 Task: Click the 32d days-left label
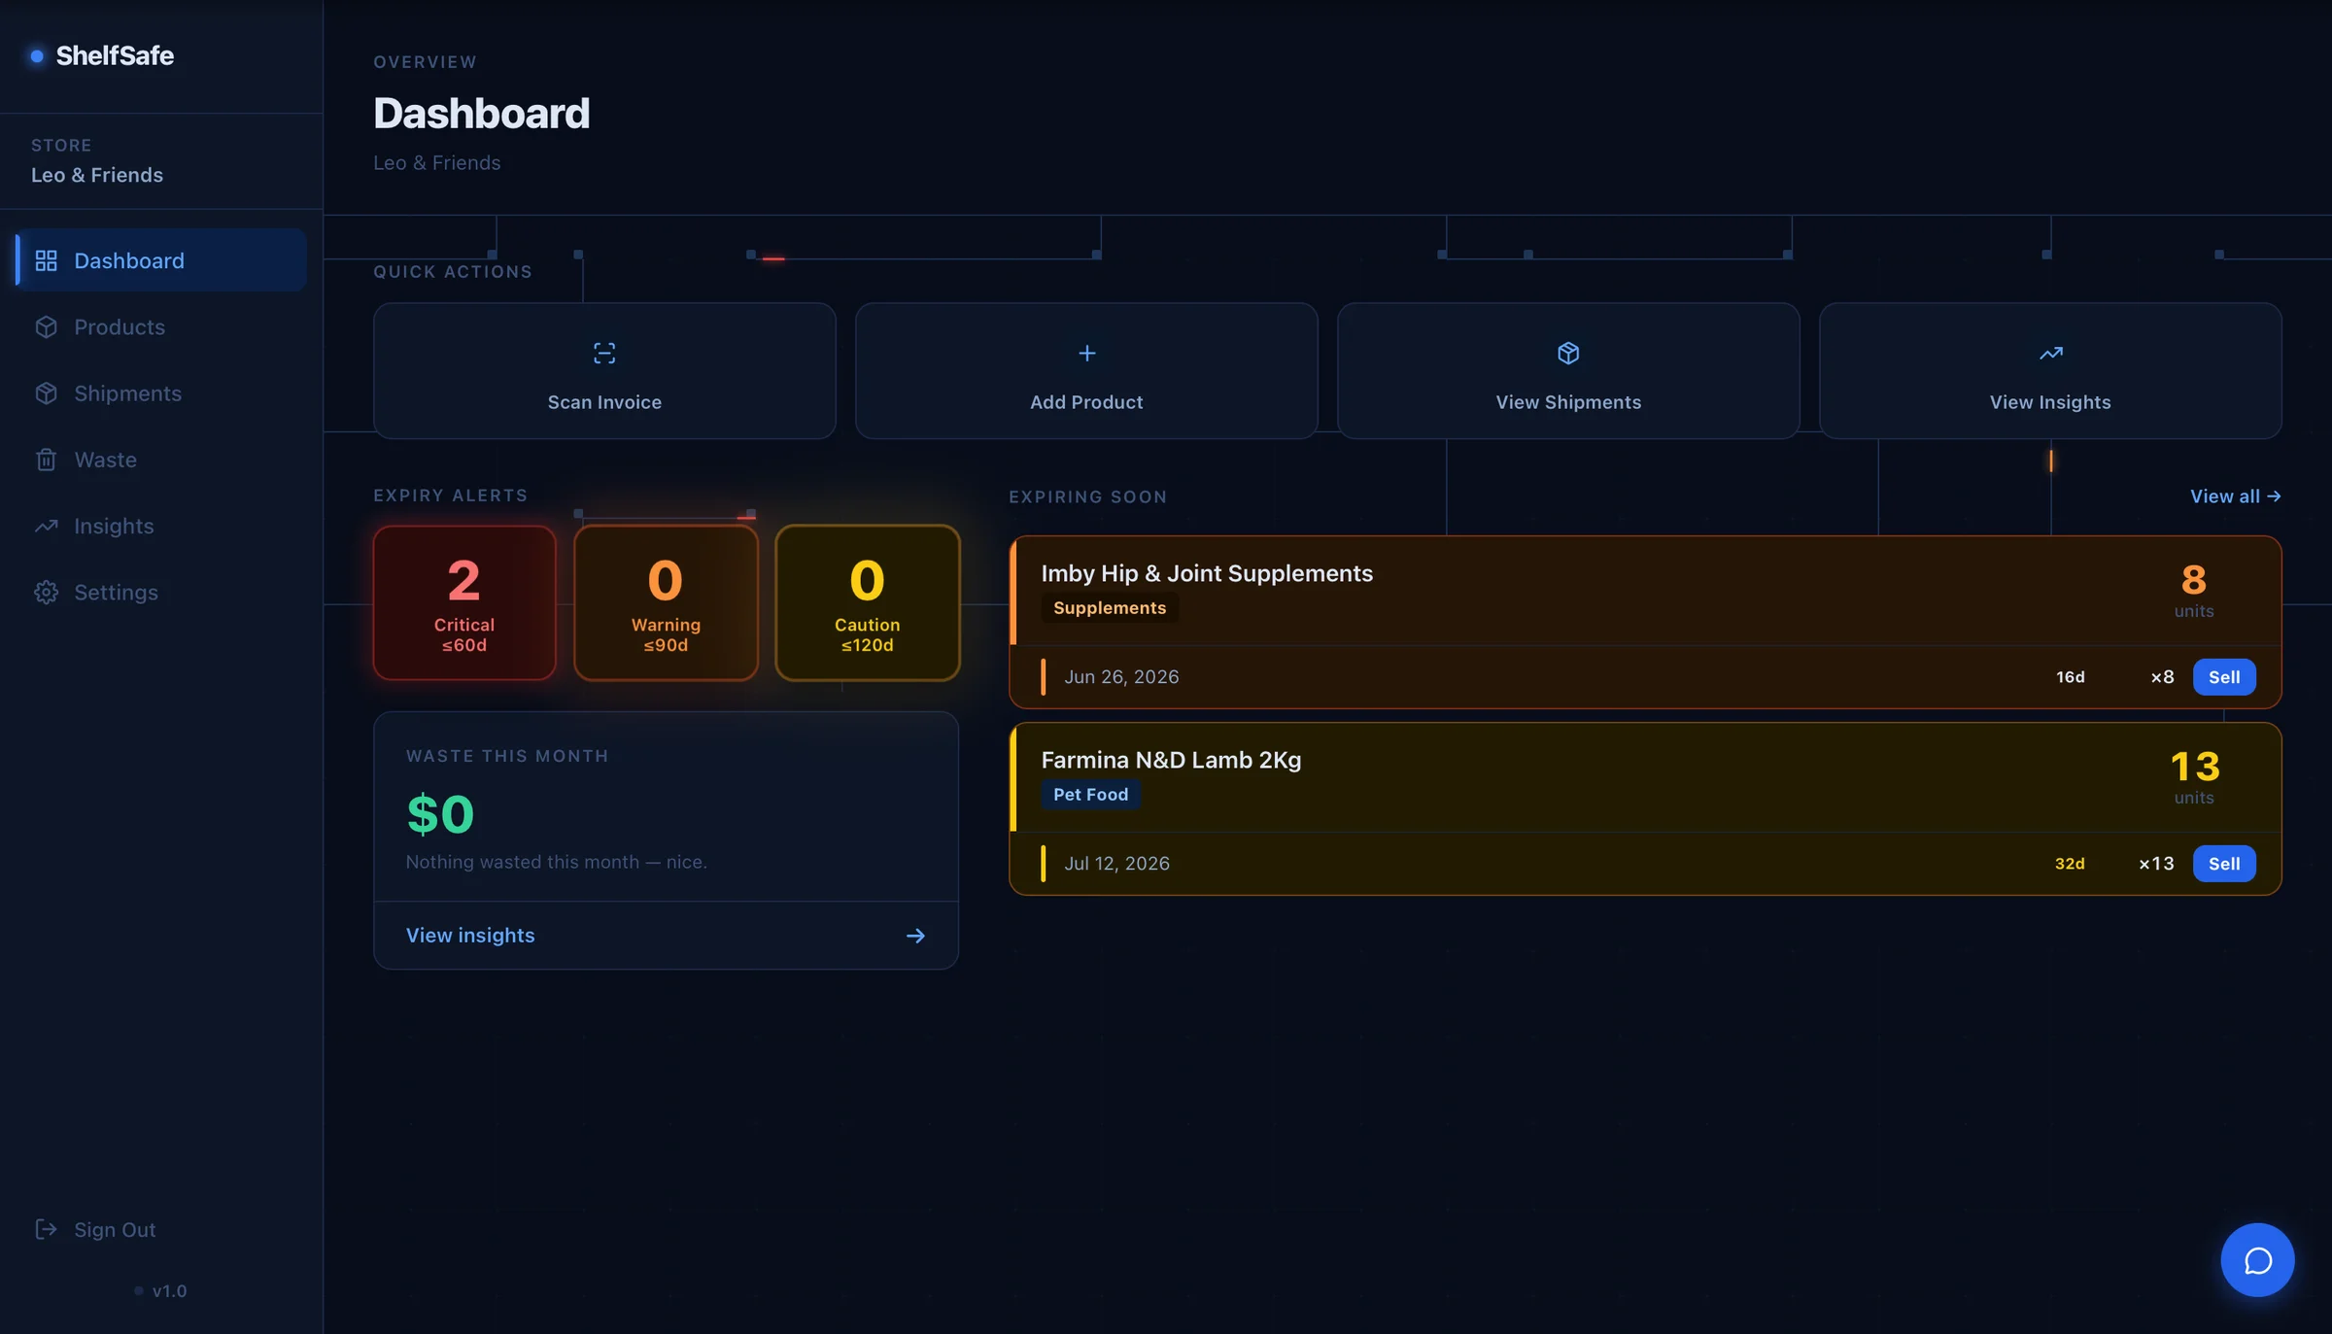pos(2070,864)
